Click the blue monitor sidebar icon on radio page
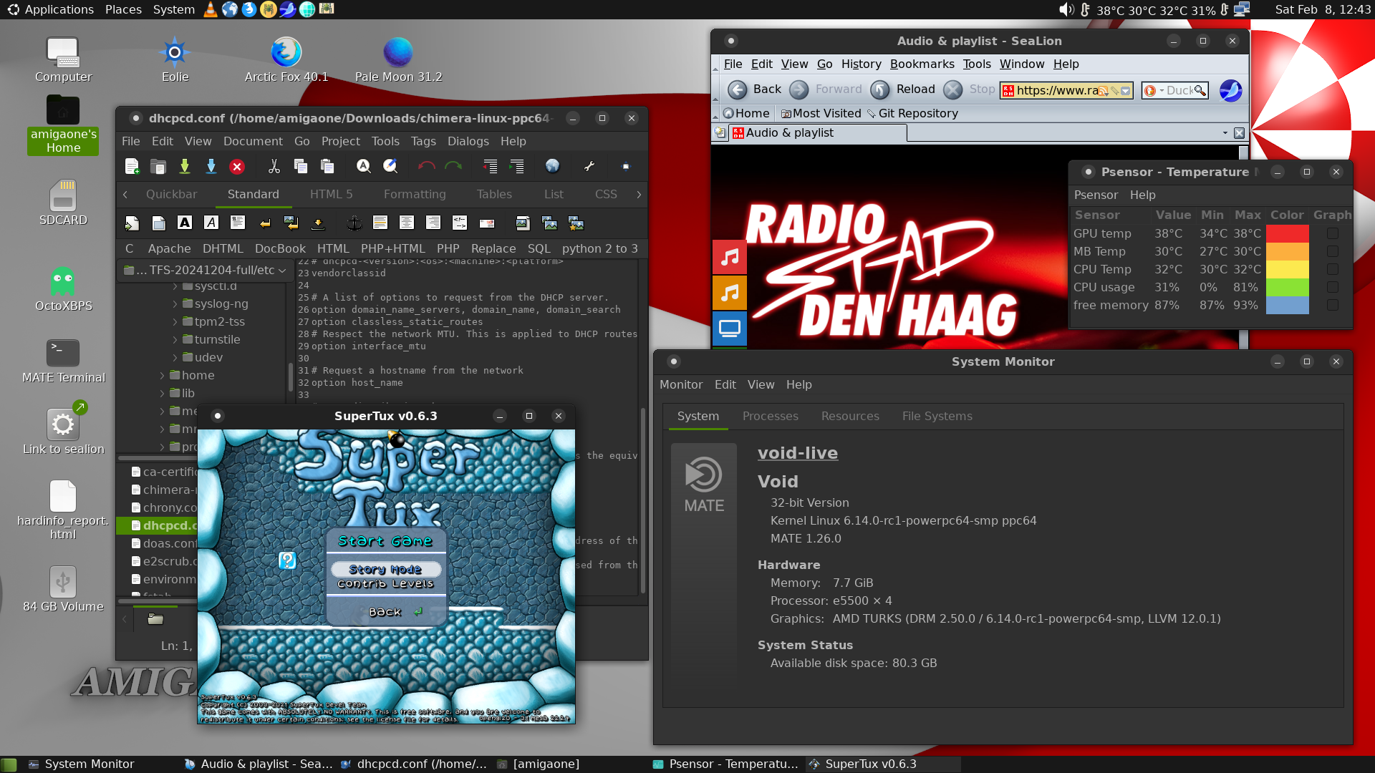Viewport: 1375px width, 773px height. point(730,329)
